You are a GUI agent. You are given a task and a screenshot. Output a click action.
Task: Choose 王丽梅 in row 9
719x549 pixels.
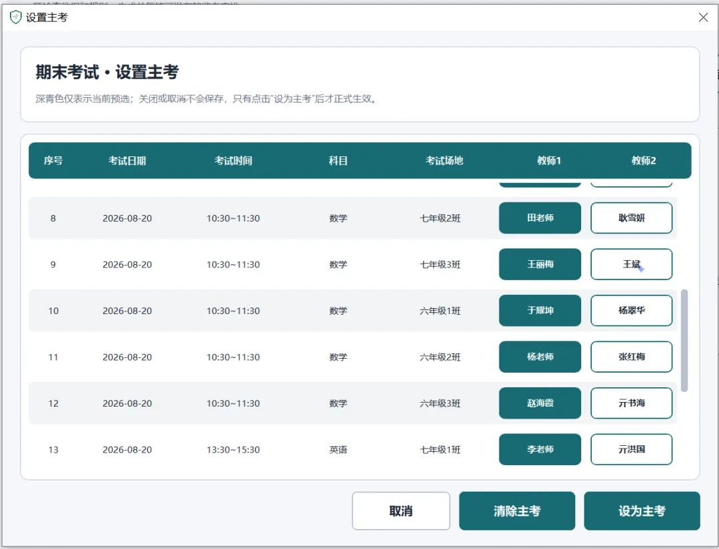click(x=540, y=264)
